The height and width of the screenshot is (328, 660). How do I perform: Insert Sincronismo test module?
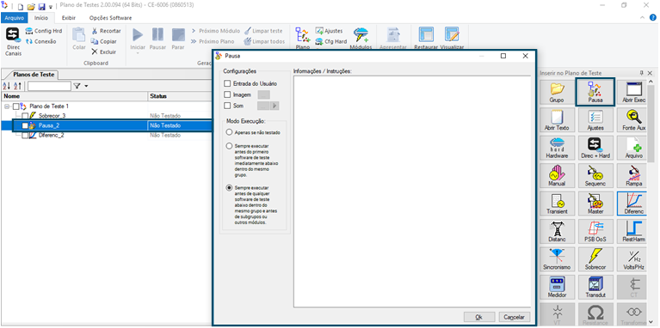click(557, 259)
